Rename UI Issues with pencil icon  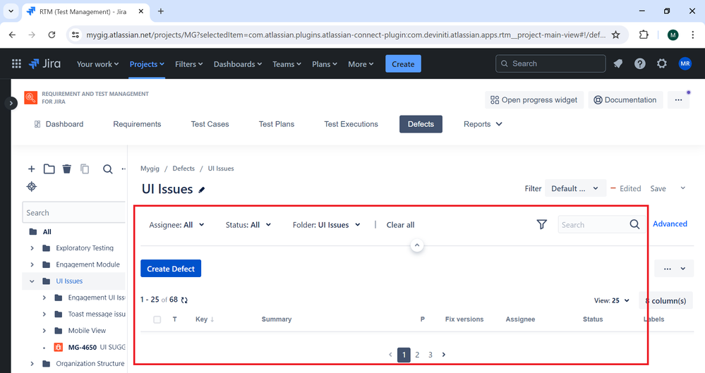tap(202, 190)
